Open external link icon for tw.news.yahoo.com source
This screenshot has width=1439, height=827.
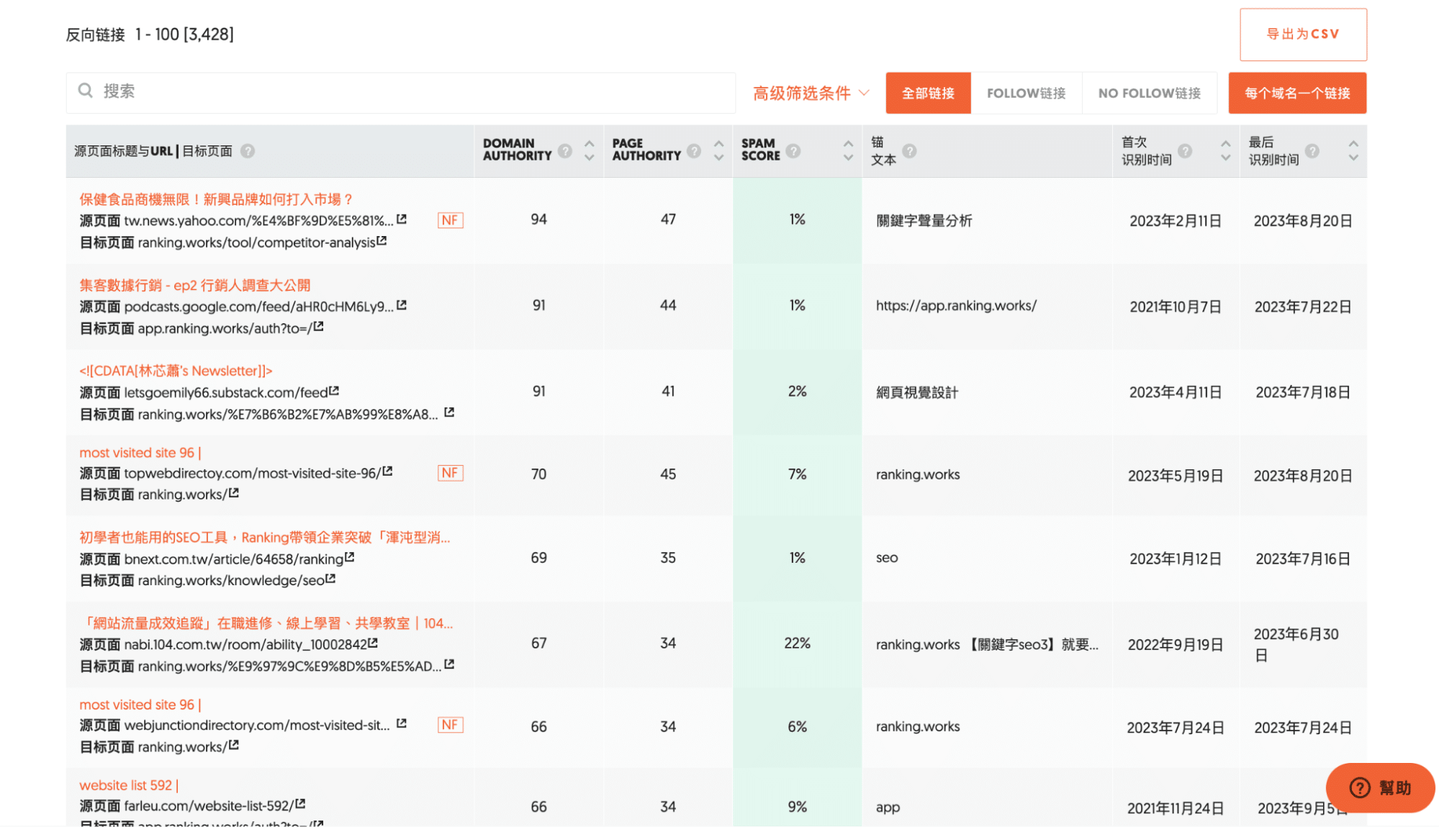click(402, 220)
